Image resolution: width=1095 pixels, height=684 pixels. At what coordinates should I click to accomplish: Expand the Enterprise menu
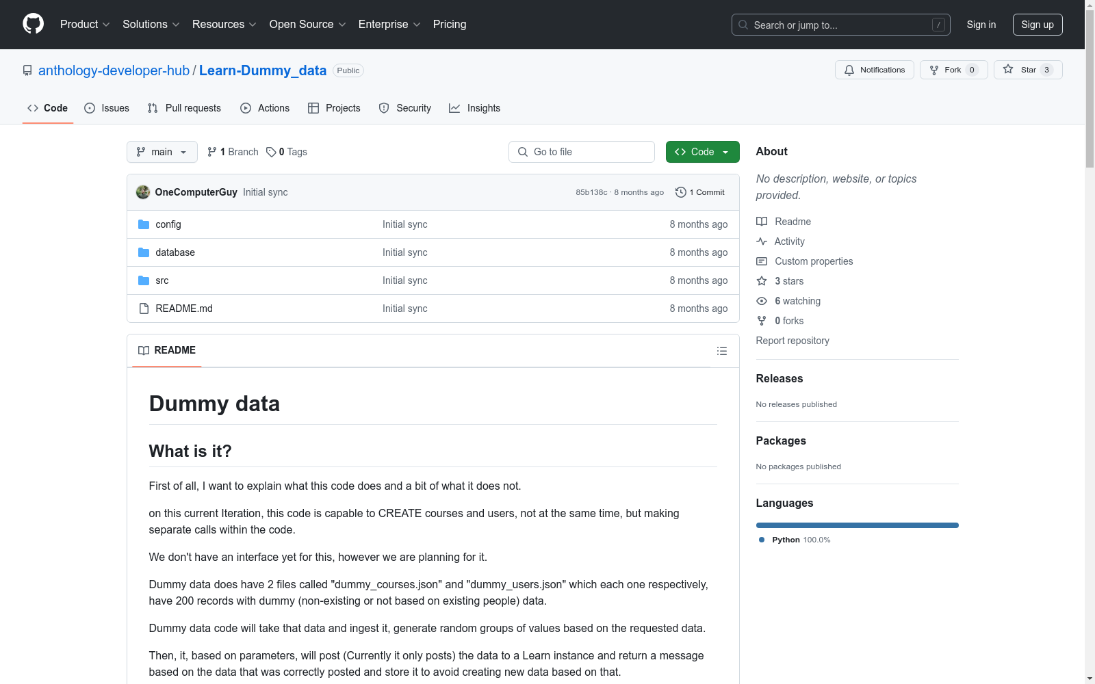[x=389, y=24]
